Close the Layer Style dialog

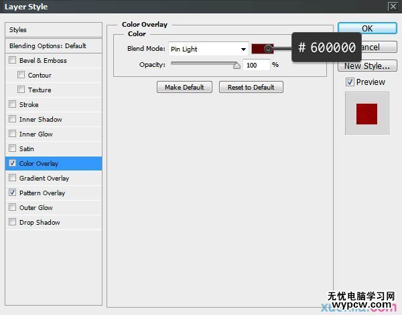(x=393, y=6)
